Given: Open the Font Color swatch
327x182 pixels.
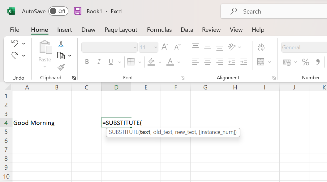Looking at the screenshot, I should point(170,62).
